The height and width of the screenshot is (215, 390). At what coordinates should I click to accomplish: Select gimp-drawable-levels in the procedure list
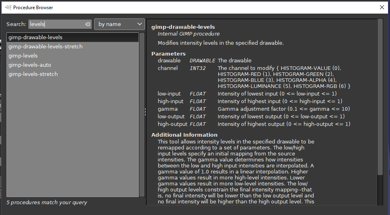pos(72,37)
